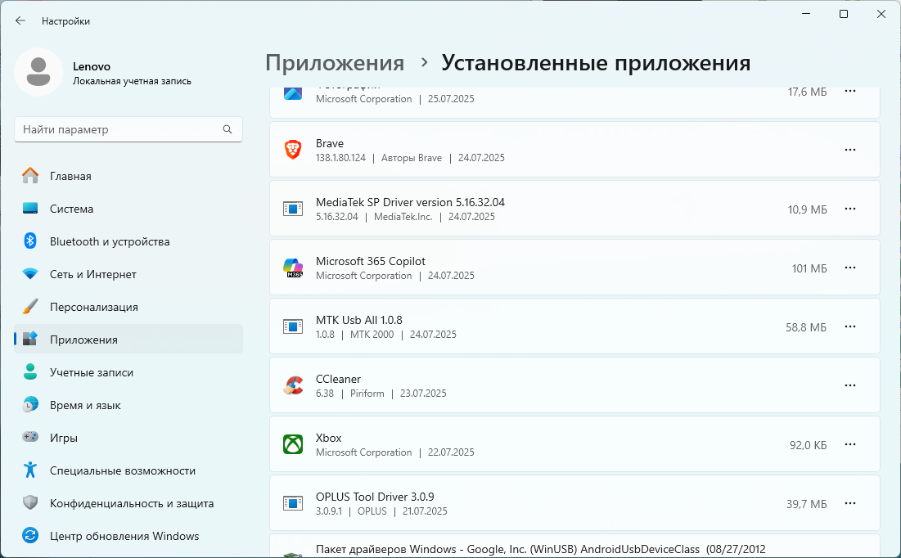Click the Brave lion icon

pyautogui.click(x=293, y=150)
